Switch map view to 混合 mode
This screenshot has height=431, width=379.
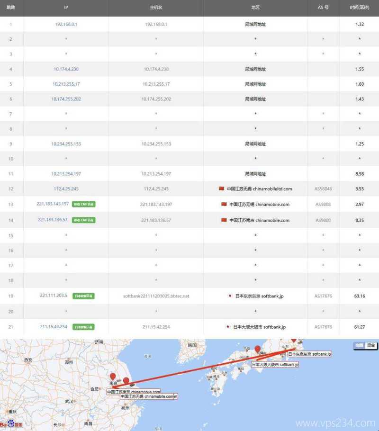[x=370, y=346]
